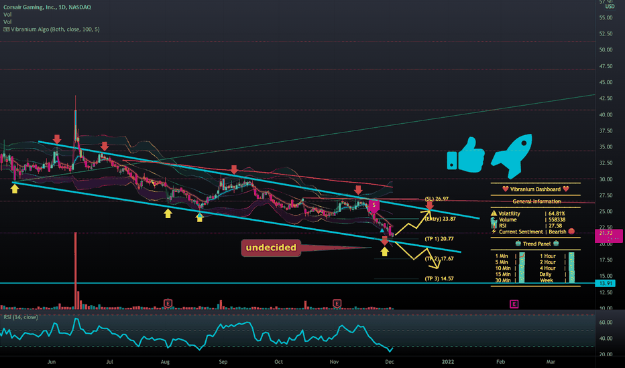The width and height of the screenshot is (625, 368).
Task: Select the yellow up arrow below the undecided callout tip
Action: pos(384,252)
